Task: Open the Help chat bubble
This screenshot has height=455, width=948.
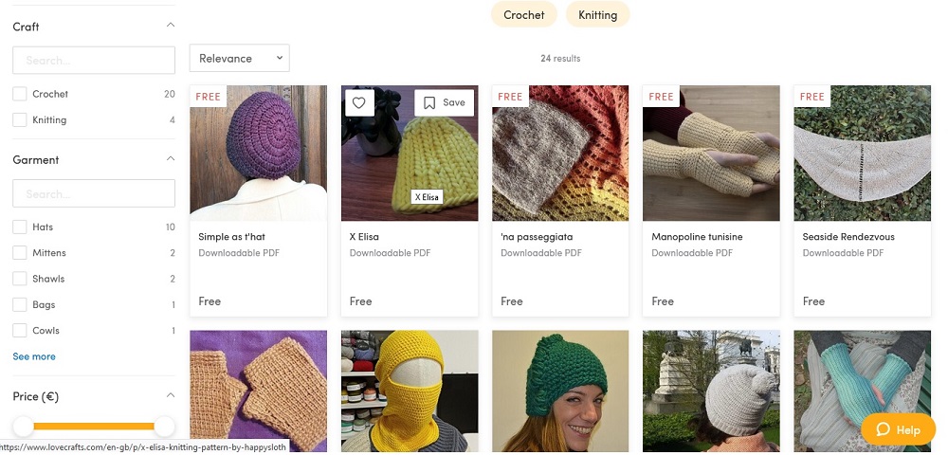Action: [x=898, y=429]
